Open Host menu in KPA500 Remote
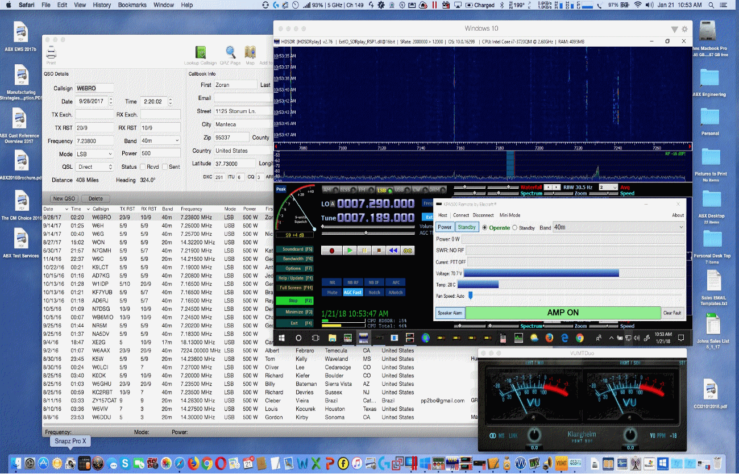 443,215
